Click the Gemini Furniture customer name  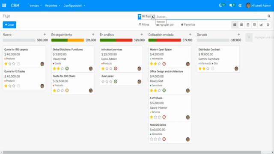208,59
